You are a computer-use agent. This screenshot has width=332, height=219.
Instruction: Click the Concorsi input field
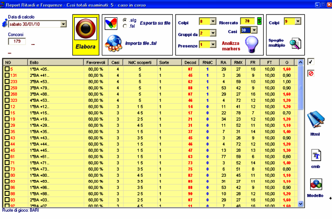tap(17, 41)
